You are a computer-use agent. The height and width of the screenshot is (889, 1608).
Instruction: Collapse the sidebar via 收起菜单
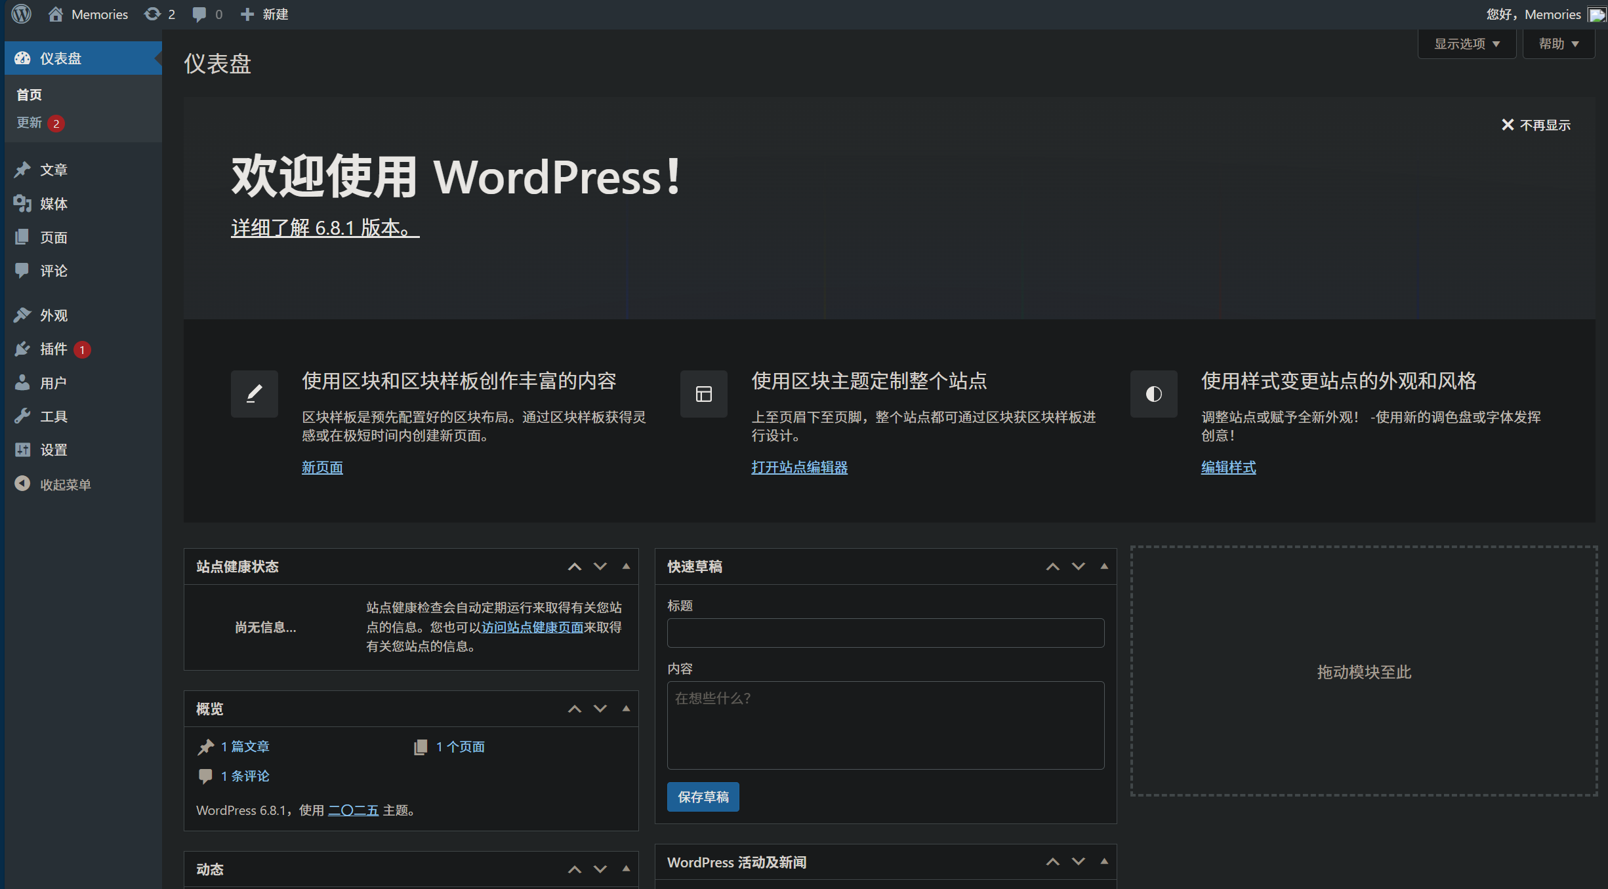click(64, 484)
